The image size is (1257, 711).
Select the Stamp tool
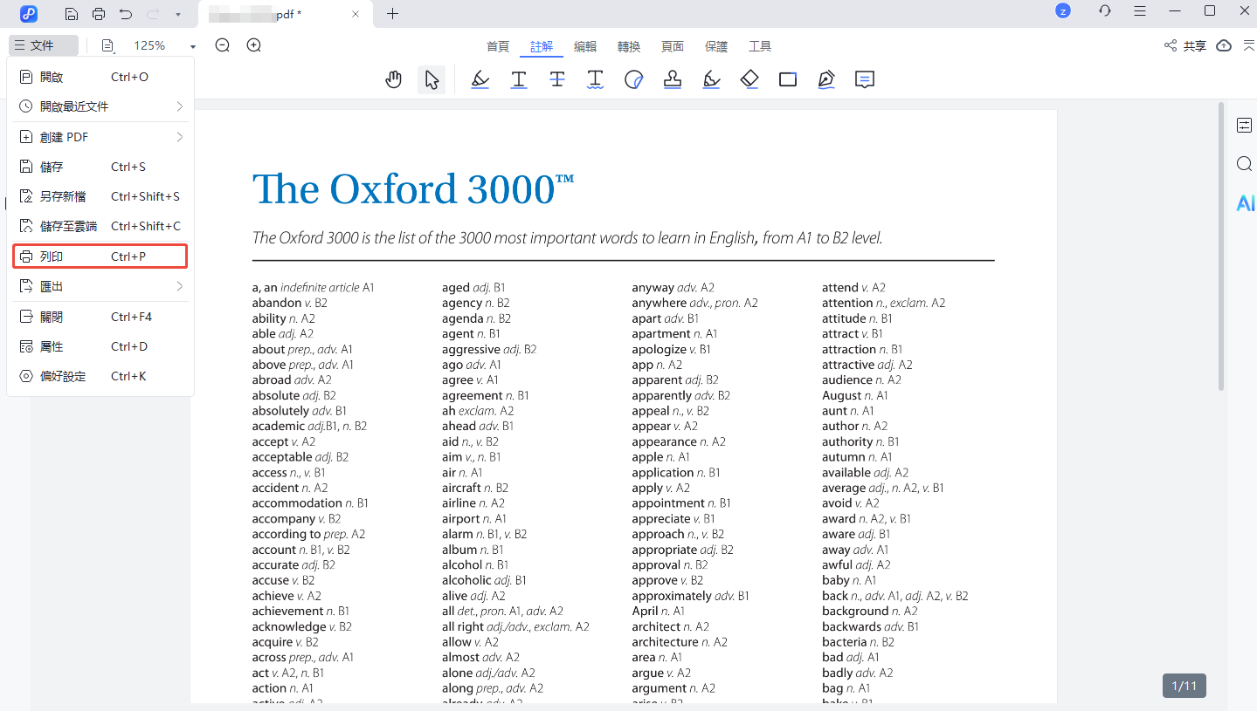pos(673,80)
